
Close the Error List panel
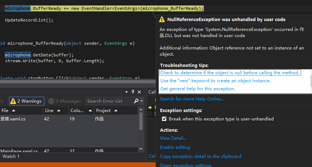[x=139, y=92]
